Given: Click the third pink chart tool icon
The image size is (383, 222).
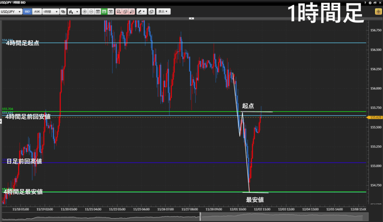Looking at the screenshot, I should (x=131, y=12).
